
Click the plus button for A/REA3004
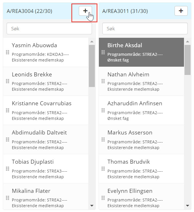pos(85,11)
